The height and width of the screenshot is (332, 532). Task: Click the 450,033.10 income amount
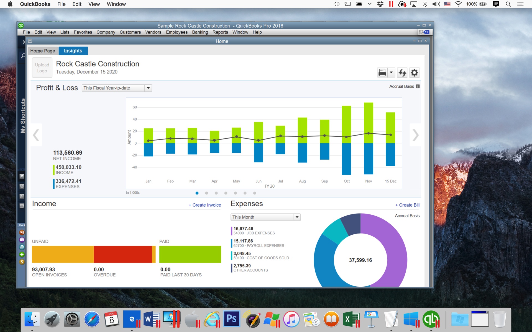click(x=68, y=167)
